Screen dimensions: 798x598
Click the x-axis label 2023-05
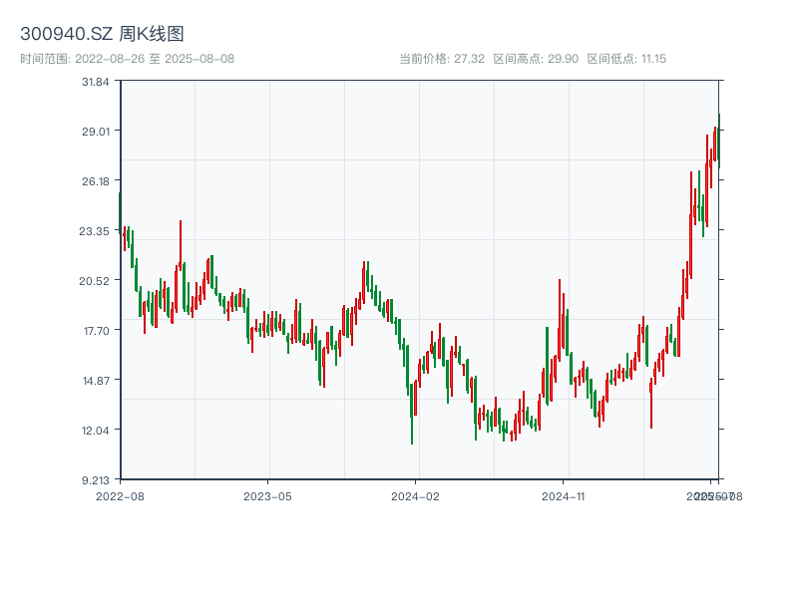(x=267, y=496)
